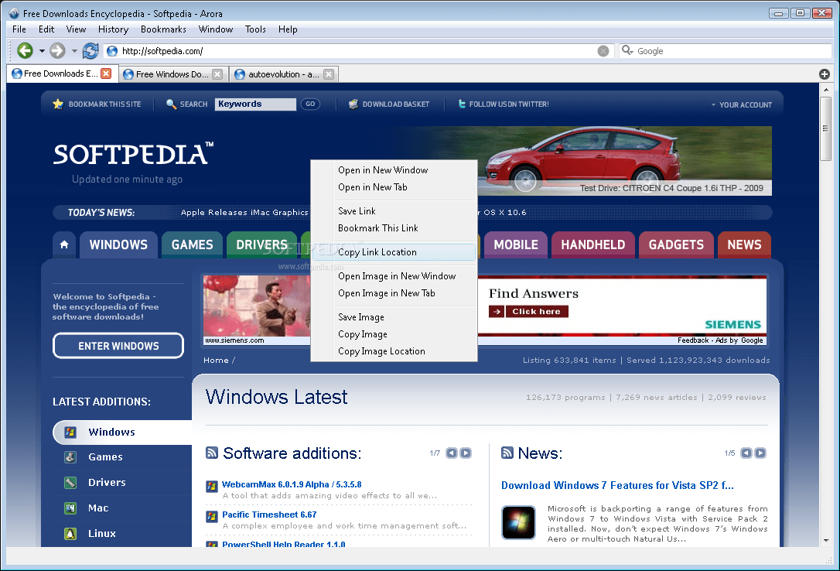Close the autoevolution tab

tap(329, 74)
